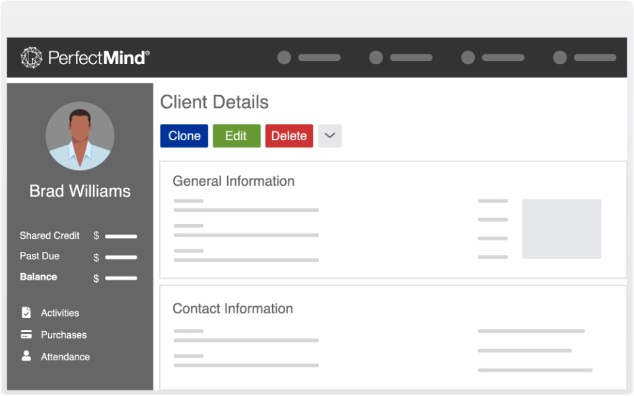Click Brad Williams' profile avatar

(80, 136)
